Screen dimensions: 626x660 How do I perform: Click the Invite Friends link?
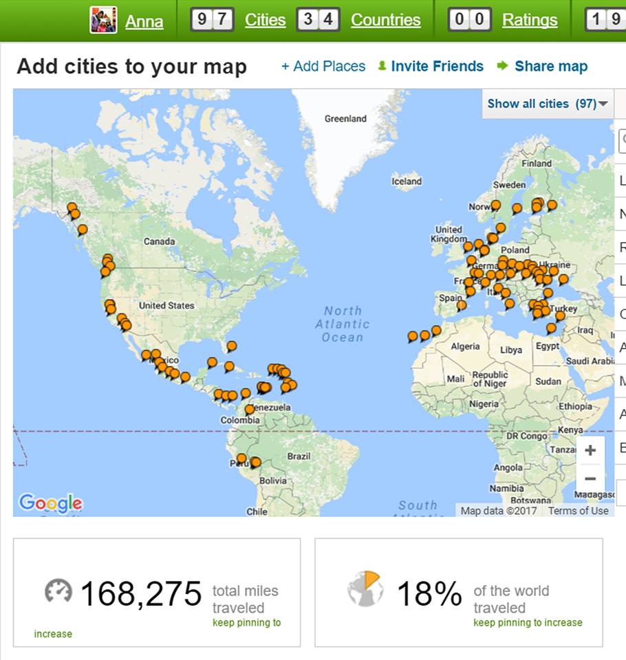tap(437, 66)
